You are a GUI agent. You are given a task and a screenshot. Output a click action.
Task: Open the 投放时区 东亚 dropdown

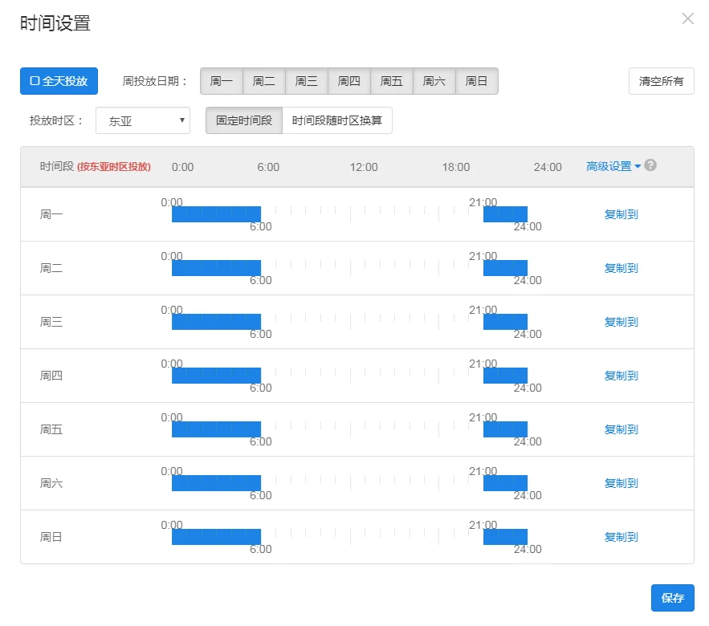pyautogui.click(x=143, y=121)
